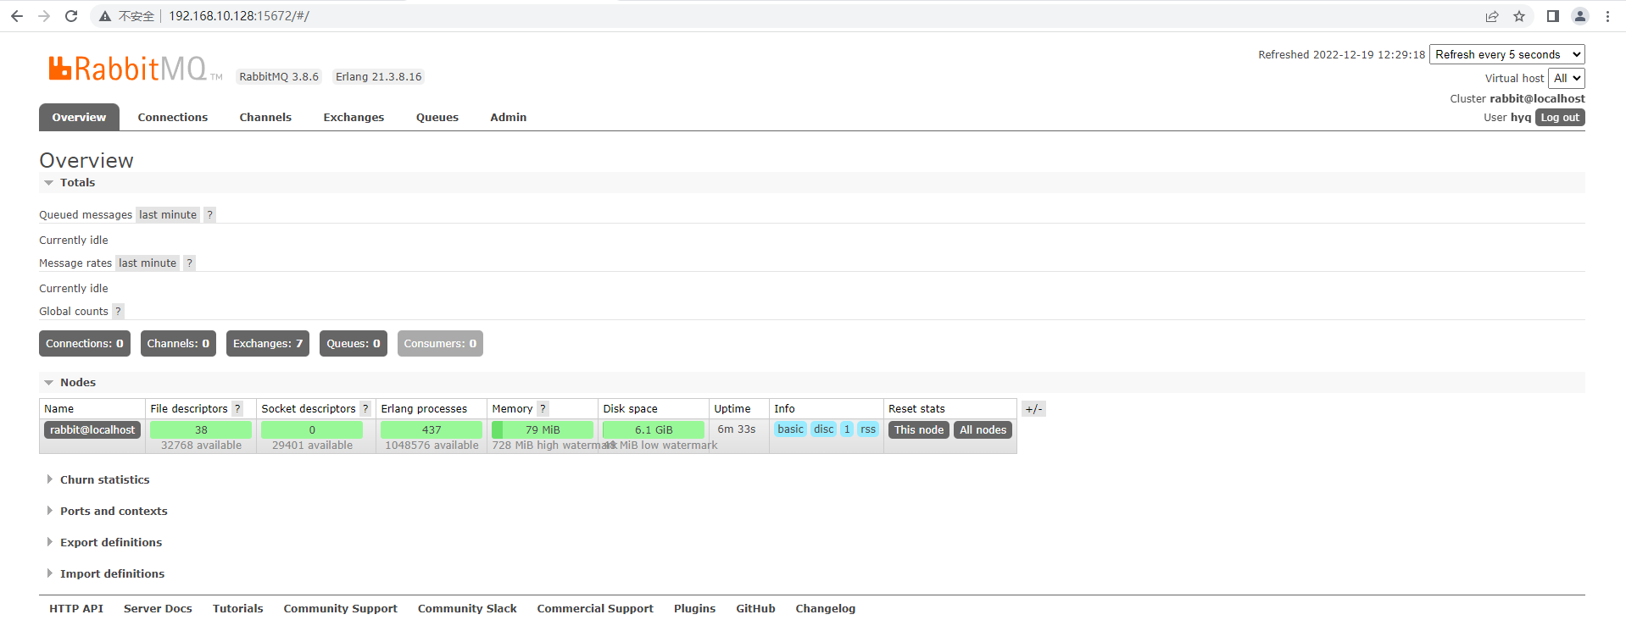The height and width of the screenshot is (620, 1626).
Task: Select the Overview tab
Action: point(79,118)
